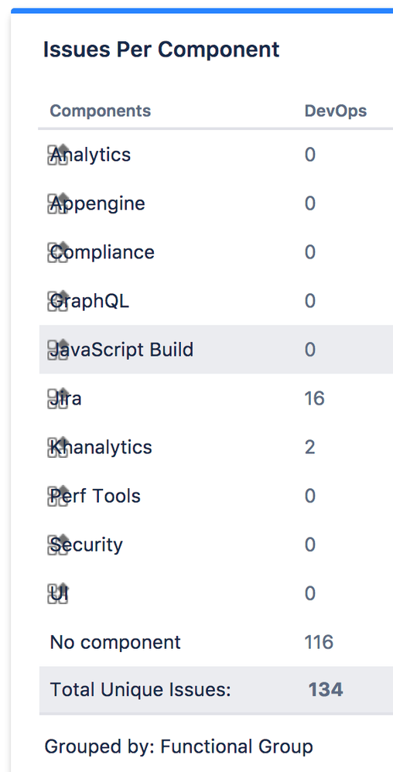The image size is (393, 772).
Task: Click the component icon beside Security
Action: (57, 545)
